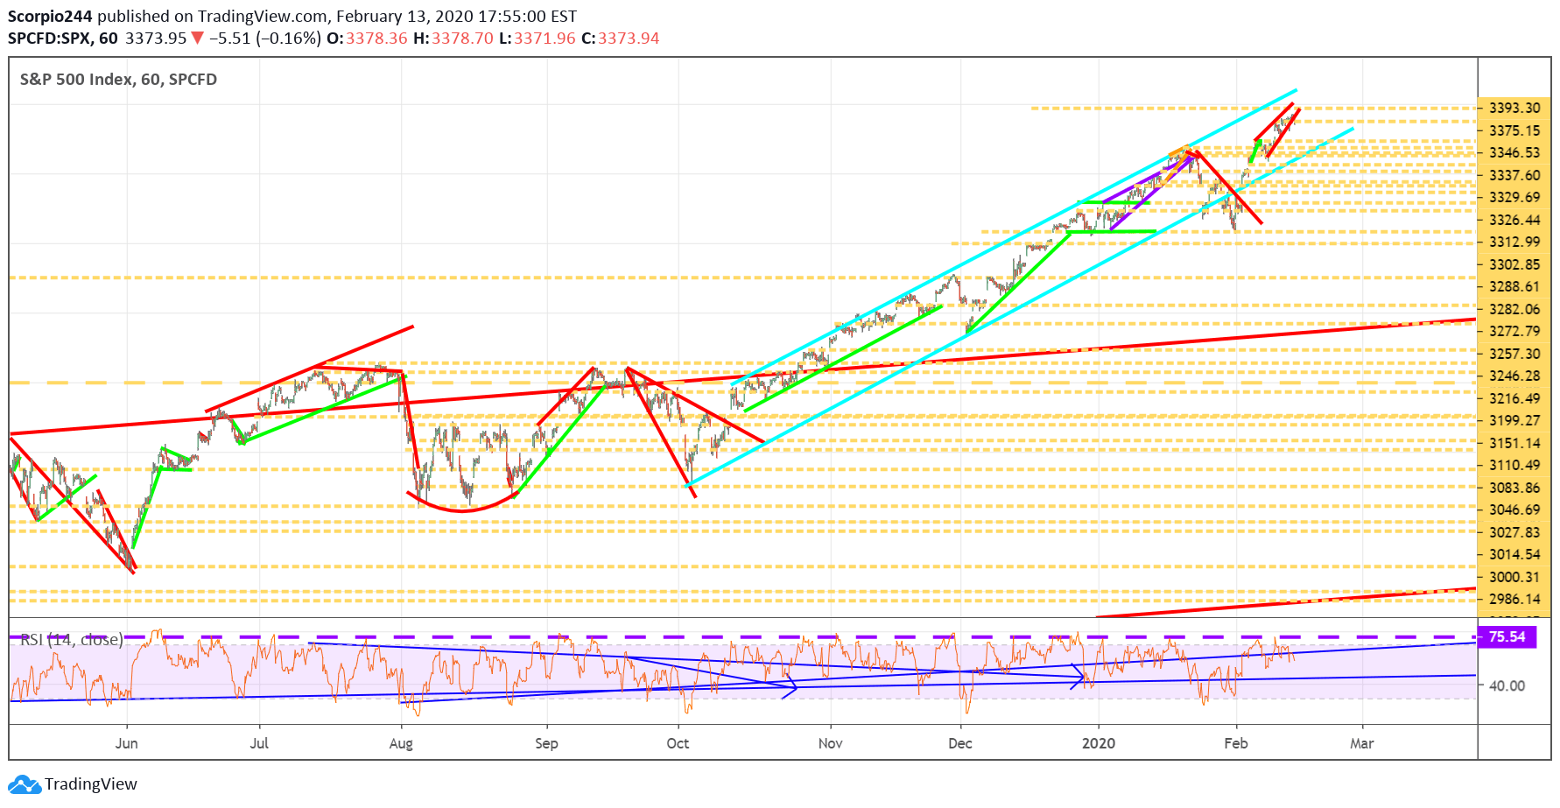Click the 3272.79 price level label
The image size is (1560, 808).
(x=1514, y=332)
